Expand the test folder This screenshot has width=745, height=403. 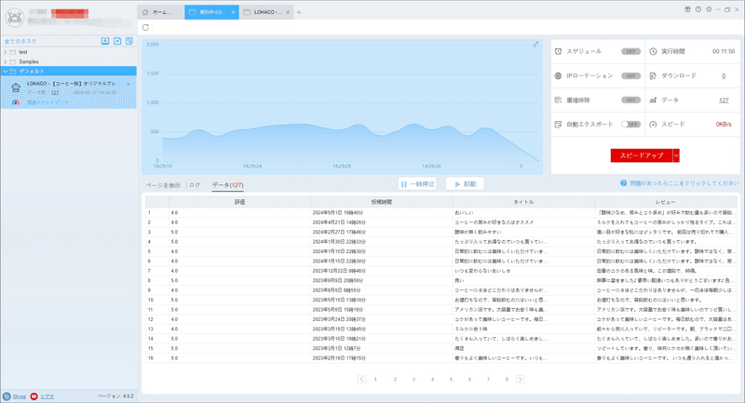pos(6,52)
